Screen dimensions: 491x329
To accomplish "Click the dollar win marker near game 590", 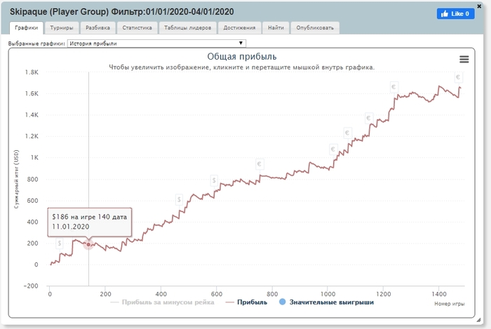I will [x=214, y=181].
